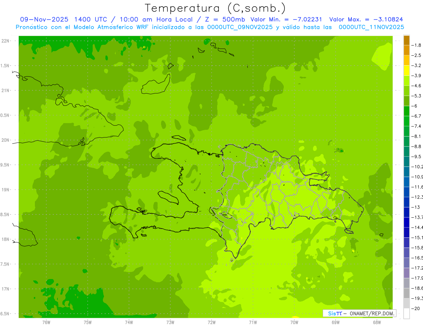
Task: Click the '-3.2' color scale value
Action: (417, 66)
